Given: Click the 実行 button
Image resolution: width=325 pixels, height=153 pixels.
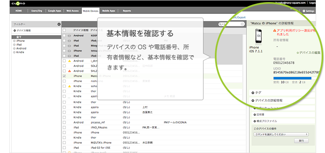Looking at the screenshot, I should tap(301, 140).
